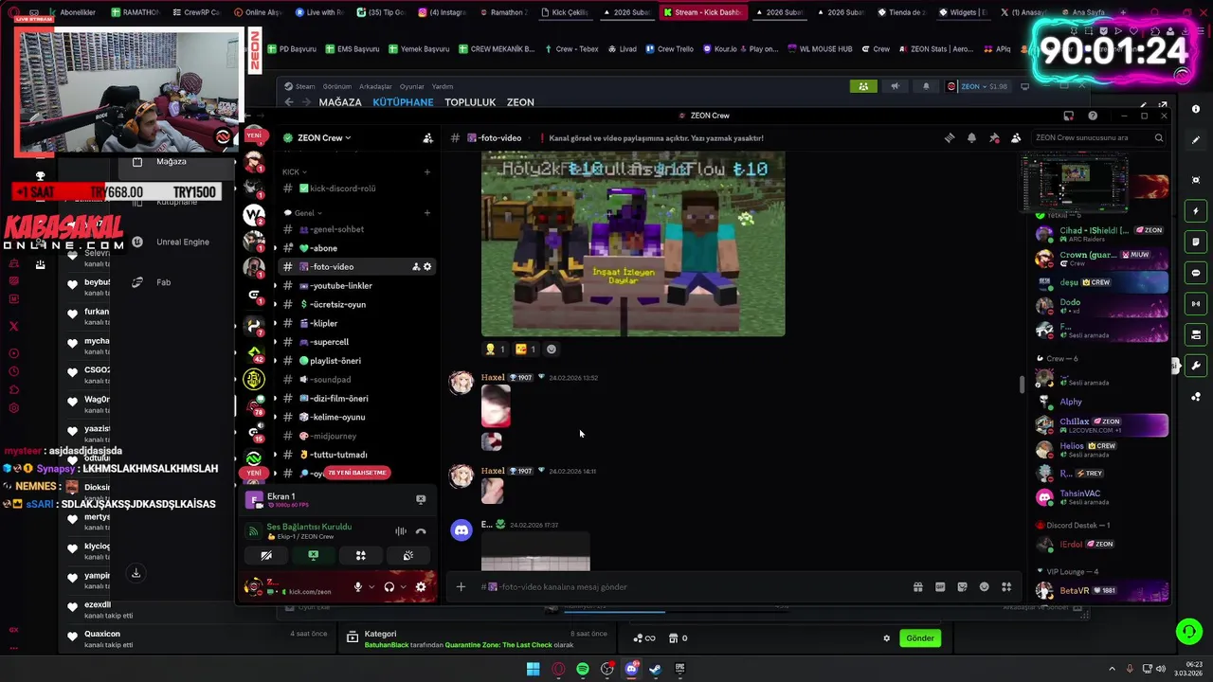Screen dimensions: 1213x682
Task: Toggle first thinking-emoji reaction on Minecraft image
Action: (496, 350)
